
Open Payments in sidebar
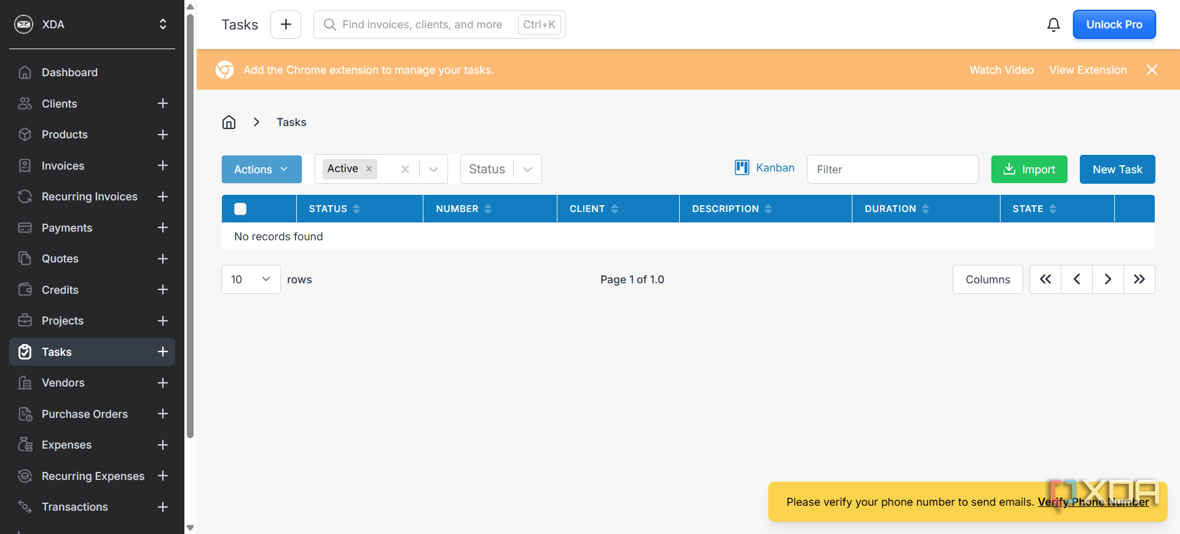(x=66, y=228)
